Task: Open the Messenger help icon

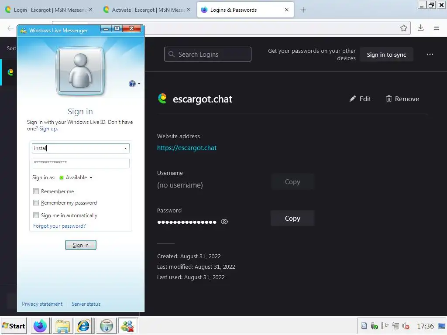Action: point(132,84)
